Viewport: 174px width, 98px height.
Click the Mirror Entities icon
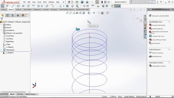84,6
